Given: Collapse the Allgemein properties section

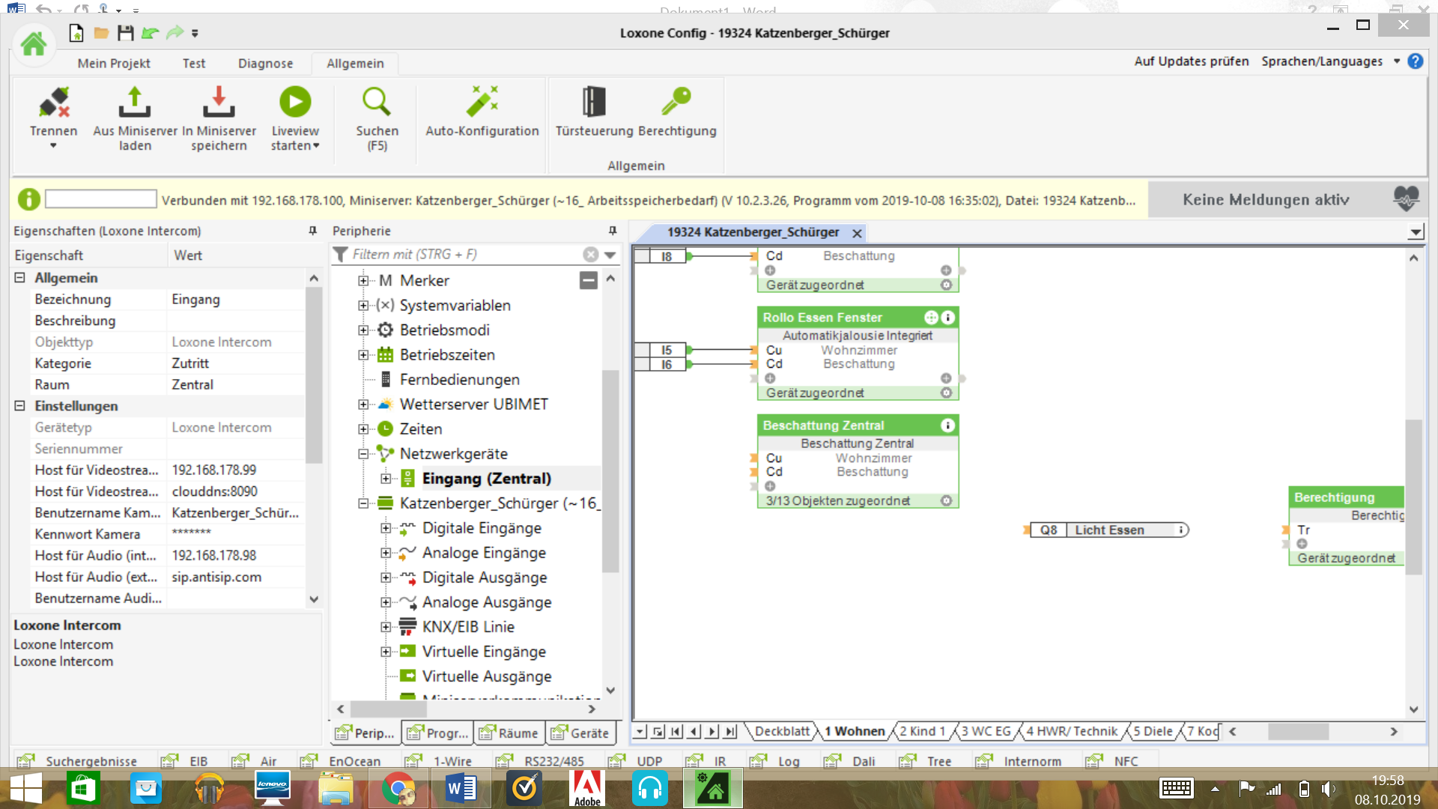Looking at the screenshot, I should [x=19, y=278].
